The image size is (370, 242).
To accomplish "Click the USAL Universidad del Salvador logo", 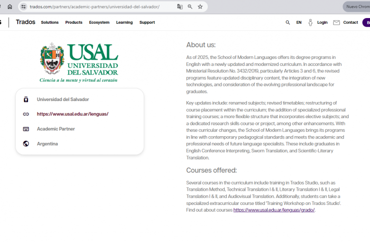I will 79,63.
